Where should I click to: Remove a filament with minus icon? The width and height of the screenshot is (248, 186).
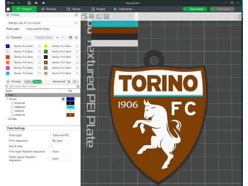[x=63, y=37]
